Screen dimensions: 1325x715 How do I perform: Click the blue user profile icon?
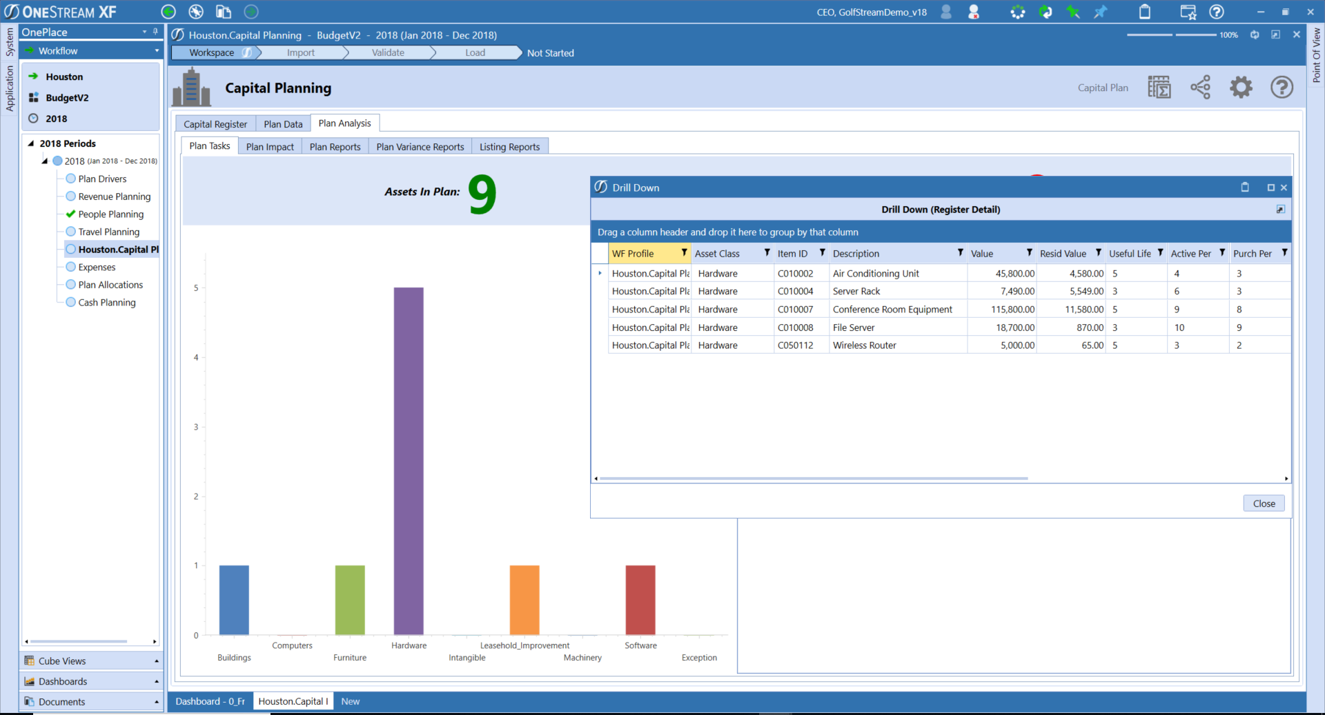point(946,12)
